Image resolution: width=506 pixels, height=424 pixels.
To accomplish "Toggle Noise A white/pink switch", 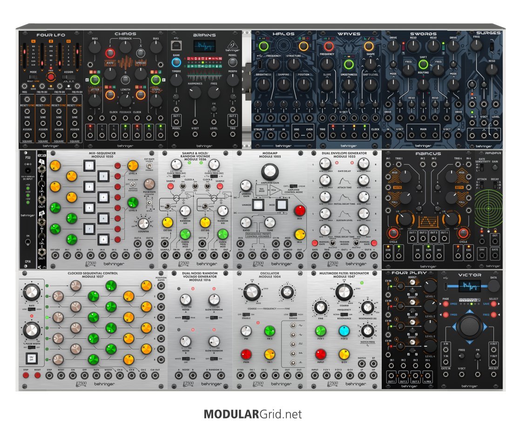I will coord(186,318).
